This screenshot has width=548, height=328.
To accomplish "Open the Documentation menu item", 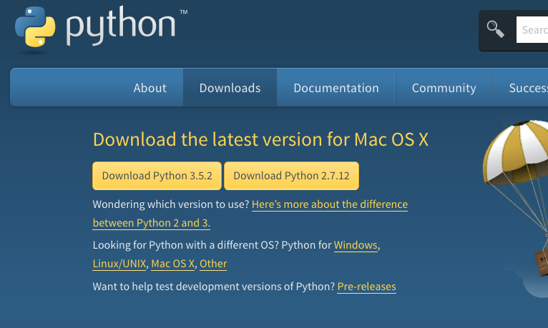I will click(x=336, y=88).
